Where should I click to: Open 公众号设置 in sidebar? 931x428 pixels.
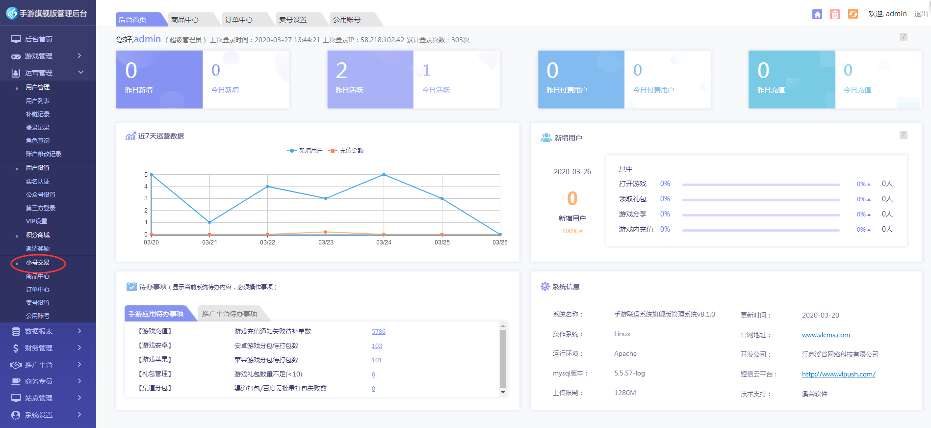coord(41,195)
